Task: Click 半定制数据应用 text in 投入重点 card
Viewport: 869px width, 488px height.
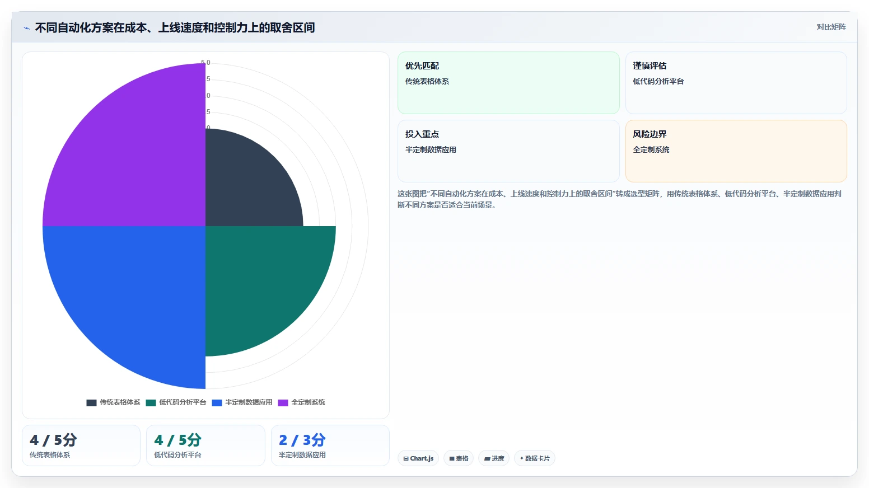Action: coord(431,149)
